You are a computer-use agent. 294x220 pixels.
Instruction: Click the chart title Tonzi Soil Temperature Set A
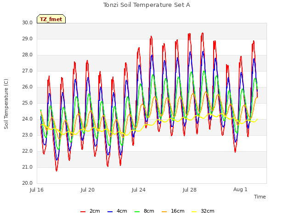pos(147,5)
